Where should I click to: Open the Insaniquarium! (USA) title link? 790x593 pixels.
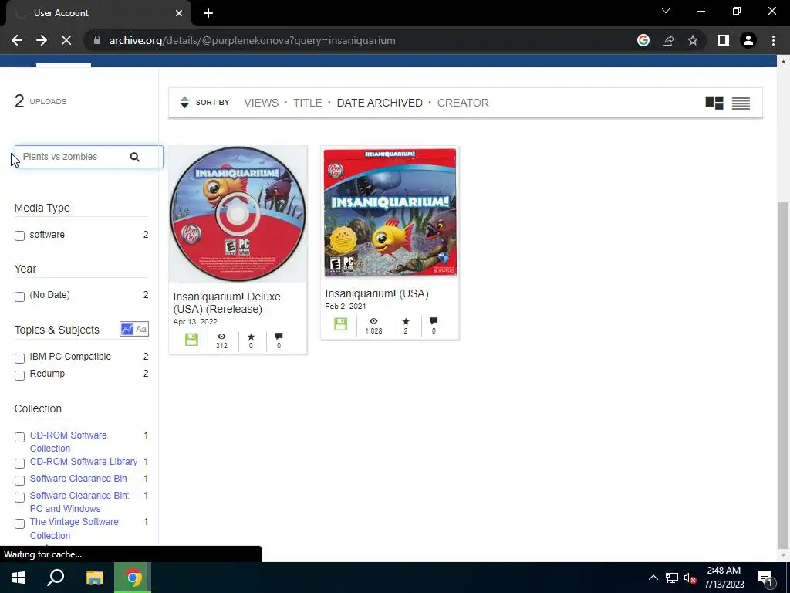pos(376,293)
